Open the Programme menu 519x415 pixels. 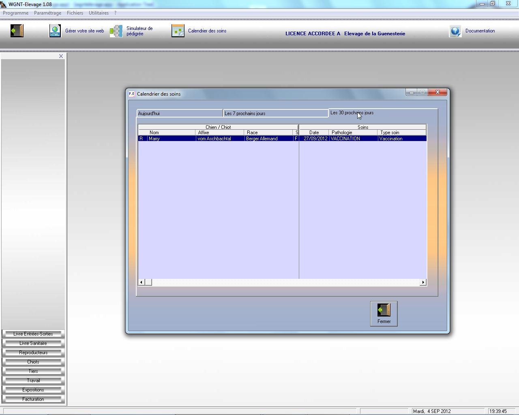pos(16,13)
